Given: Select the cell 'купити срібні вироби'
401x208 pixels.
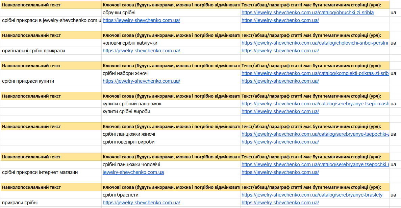Looking at the screenshot, I should pos(171,111).
